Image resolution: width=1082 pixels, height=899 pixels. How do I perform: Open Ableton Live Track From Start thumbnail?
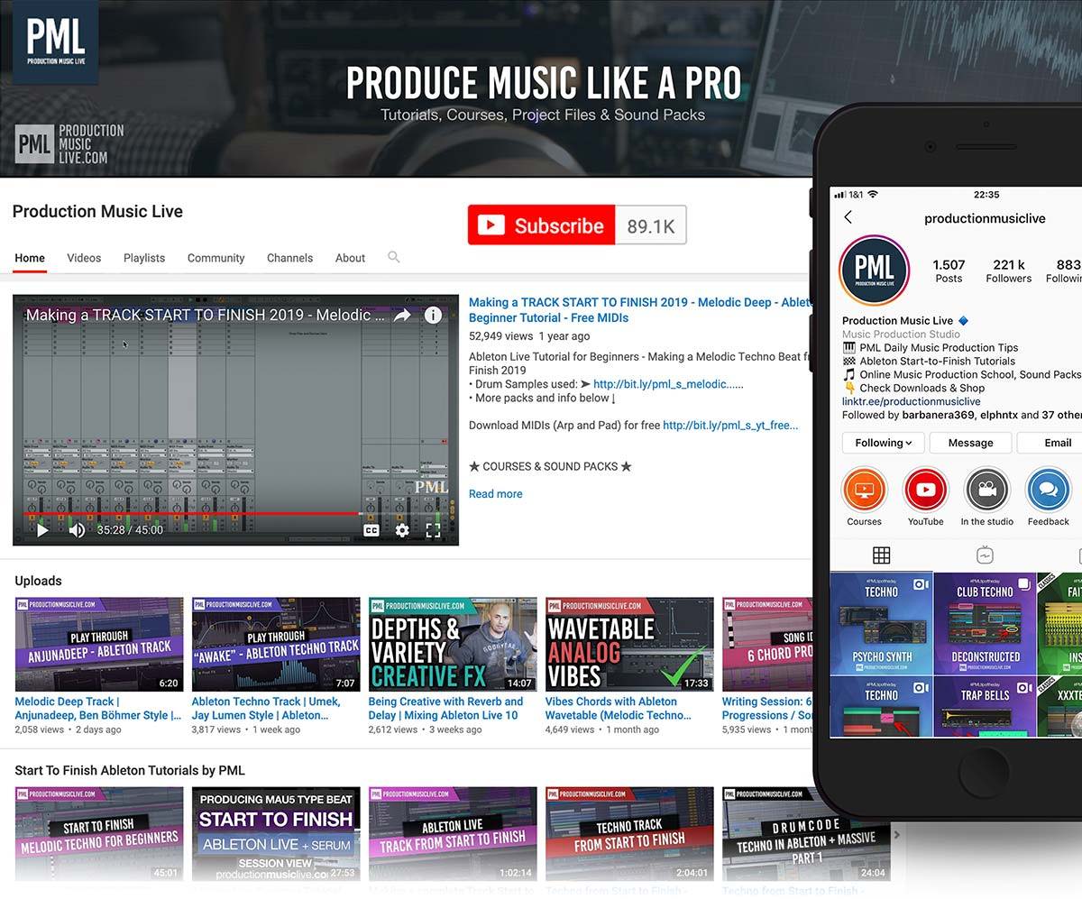[453, 834]
